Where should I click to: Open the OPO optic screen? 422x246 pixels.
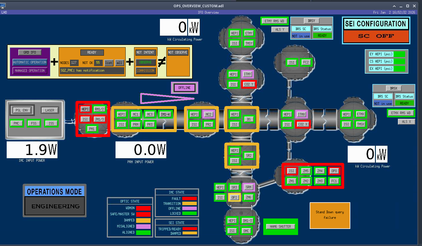[334, 171]
